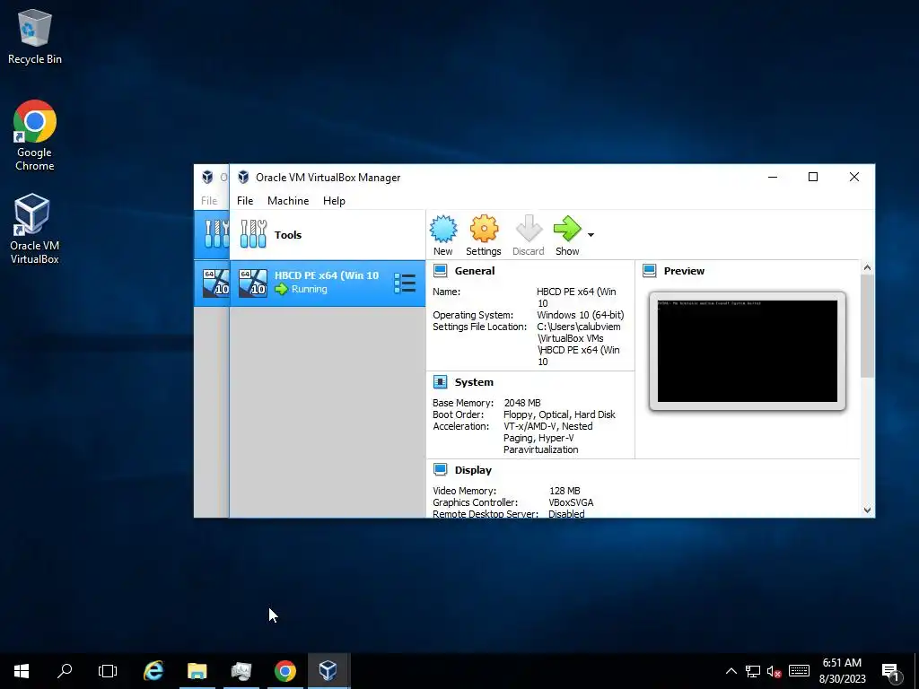
Task: Open the General section header link
Action: point(474,271)
